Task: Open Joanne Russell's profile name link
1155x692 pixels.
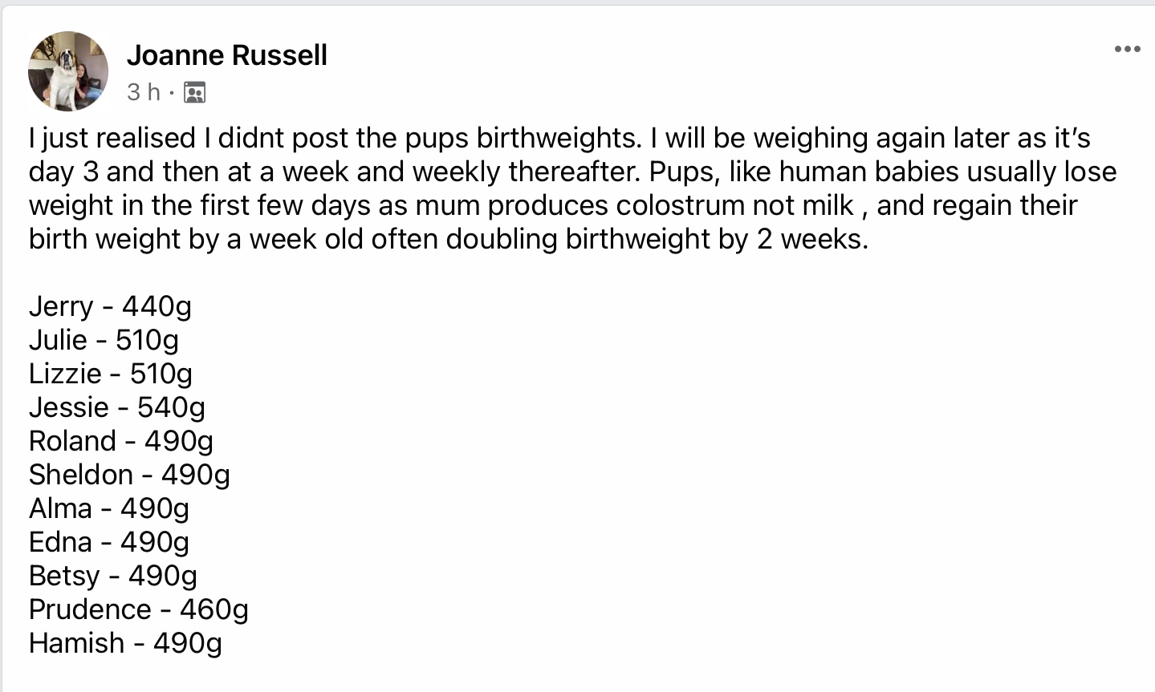Action: click(x=227, y=55)
